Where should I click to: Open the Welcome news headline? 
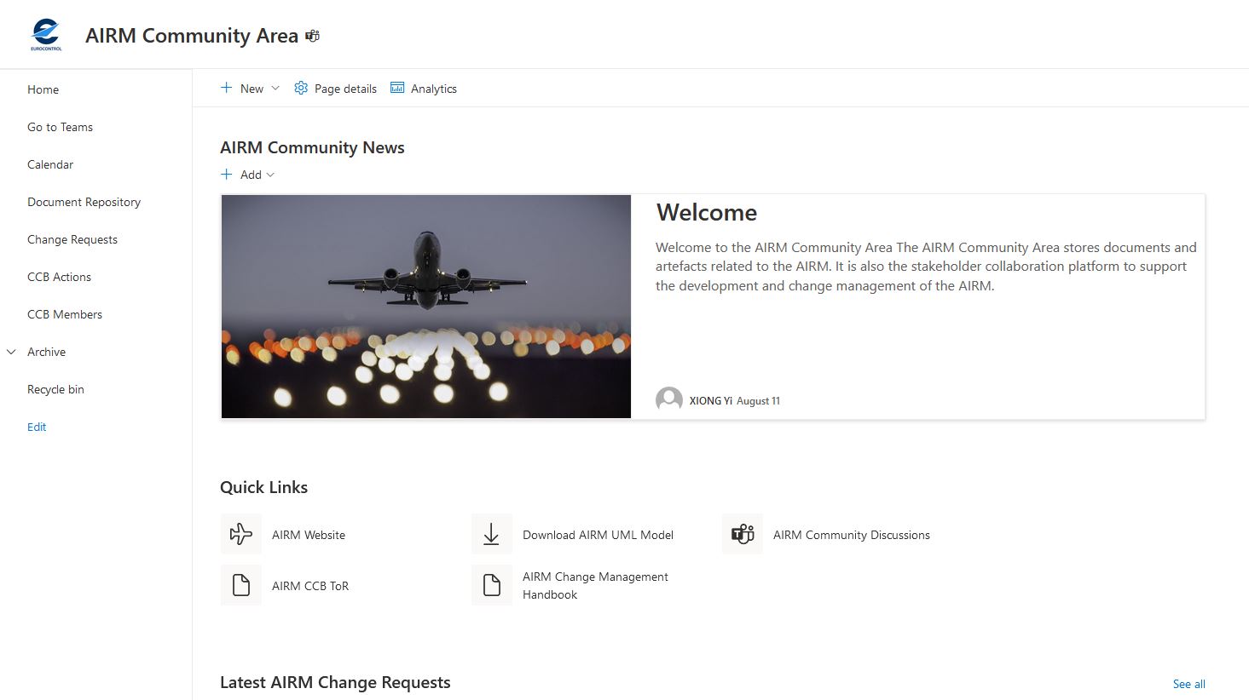click(x=707, y=212)
